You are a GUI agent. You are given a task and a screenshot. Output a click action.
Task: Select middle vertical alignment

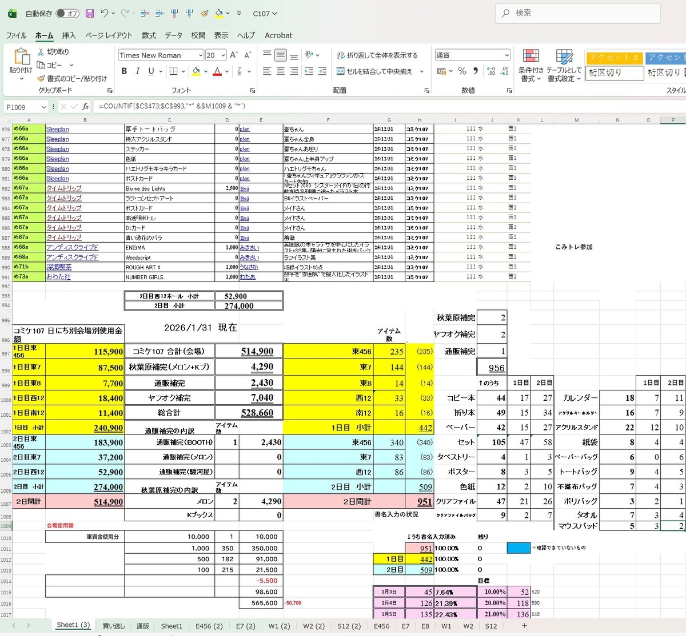[x=280, y=55]
